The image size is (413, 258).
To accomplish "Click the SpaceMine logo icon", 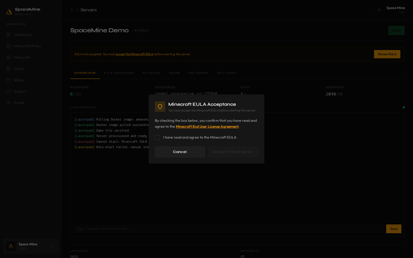I will pyautogui.click(x=9, y=12).
